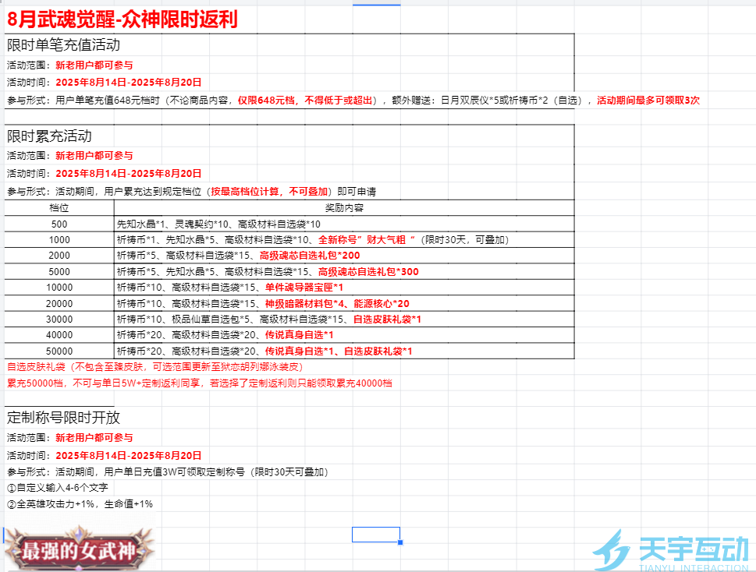Click the 40000 row reward "传说真身自选*1"
This screenshot has width=756, height=572.
299,335
